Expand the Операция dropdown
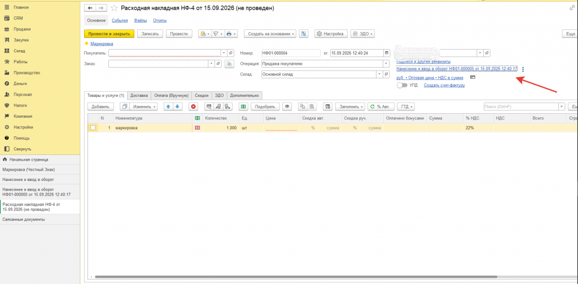The height and width of the screenshot is (284, 578). [x=386, y=64]
